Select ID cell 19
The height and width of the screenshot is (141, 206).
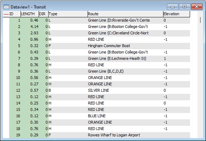(15, 135)
